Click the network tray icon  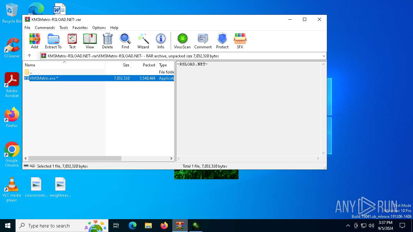[x=364, y=226]
